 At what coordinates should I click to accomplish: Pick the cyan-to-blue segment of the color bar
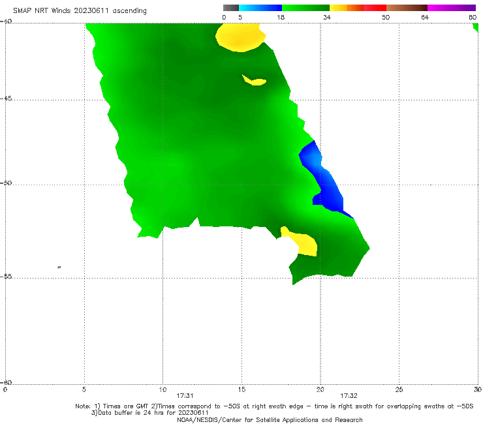(x=260, y=8)
